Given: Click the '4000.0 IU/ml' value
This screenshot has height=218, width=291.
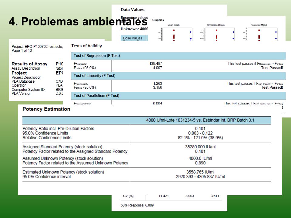Looking at the screenshot, I should [x=200, y=158].
